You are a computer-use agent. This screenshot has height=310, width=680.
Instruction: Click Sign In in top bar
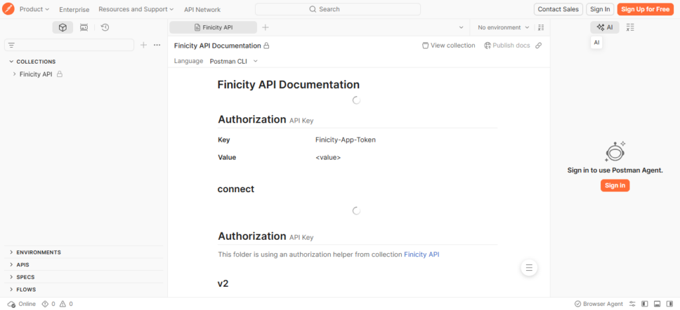click(x=600, y=9)
